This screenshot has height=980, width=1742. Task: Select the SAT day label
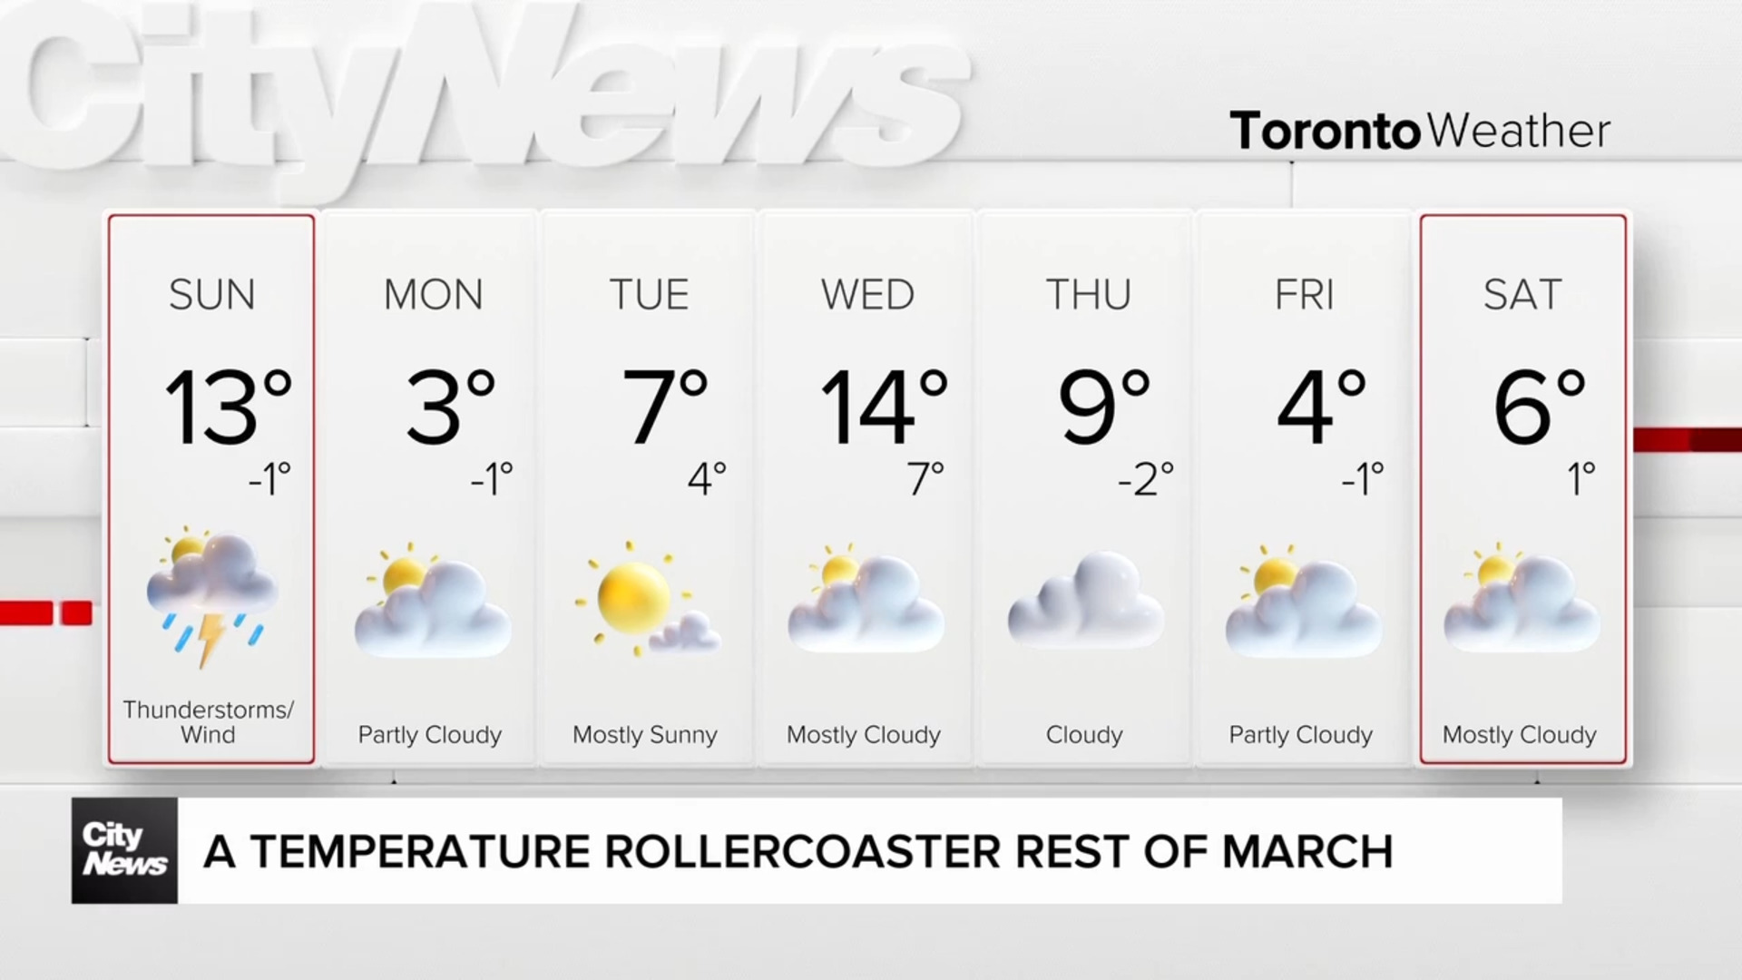1522,295
